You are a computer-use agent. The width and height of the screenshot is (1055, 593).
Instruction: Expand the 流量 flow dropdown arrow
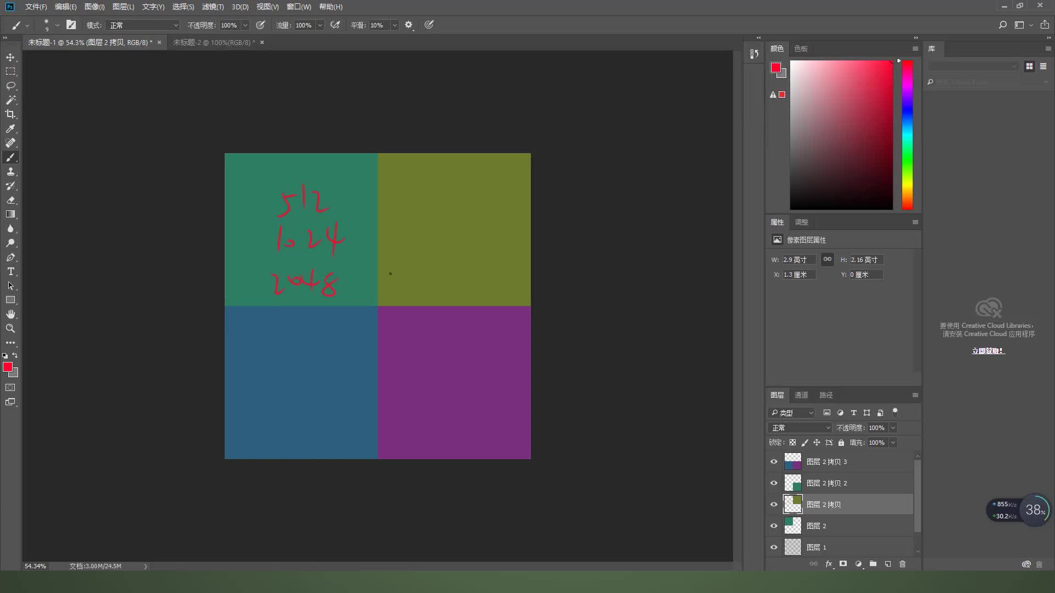pos(320,25)
